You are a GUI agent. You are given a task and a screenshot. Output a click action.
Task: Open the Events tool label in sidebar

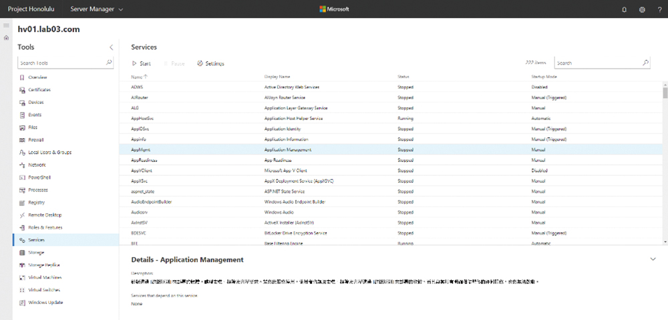point(35,115)
